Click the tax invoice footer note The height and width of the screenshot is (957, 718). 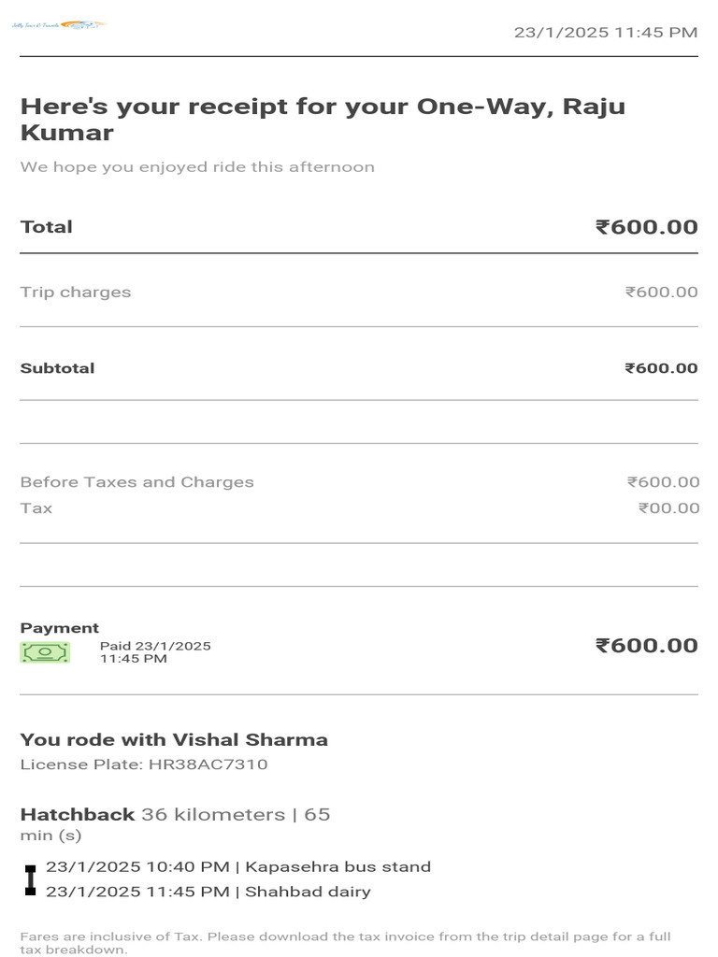point(346,943)
